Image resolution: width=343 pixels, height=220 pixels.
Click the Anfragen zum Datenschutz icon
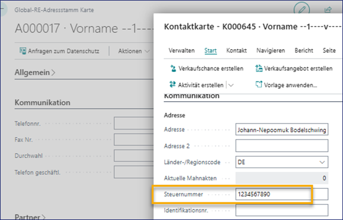(x=23, y=51)
